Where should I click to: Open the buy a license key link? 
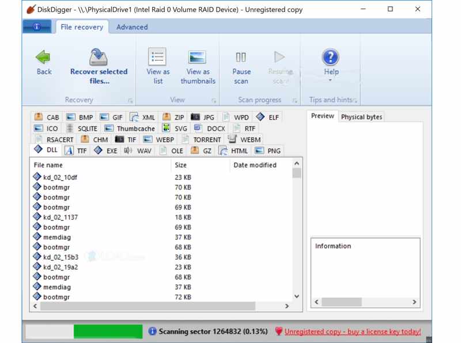[x=352, y=331]
